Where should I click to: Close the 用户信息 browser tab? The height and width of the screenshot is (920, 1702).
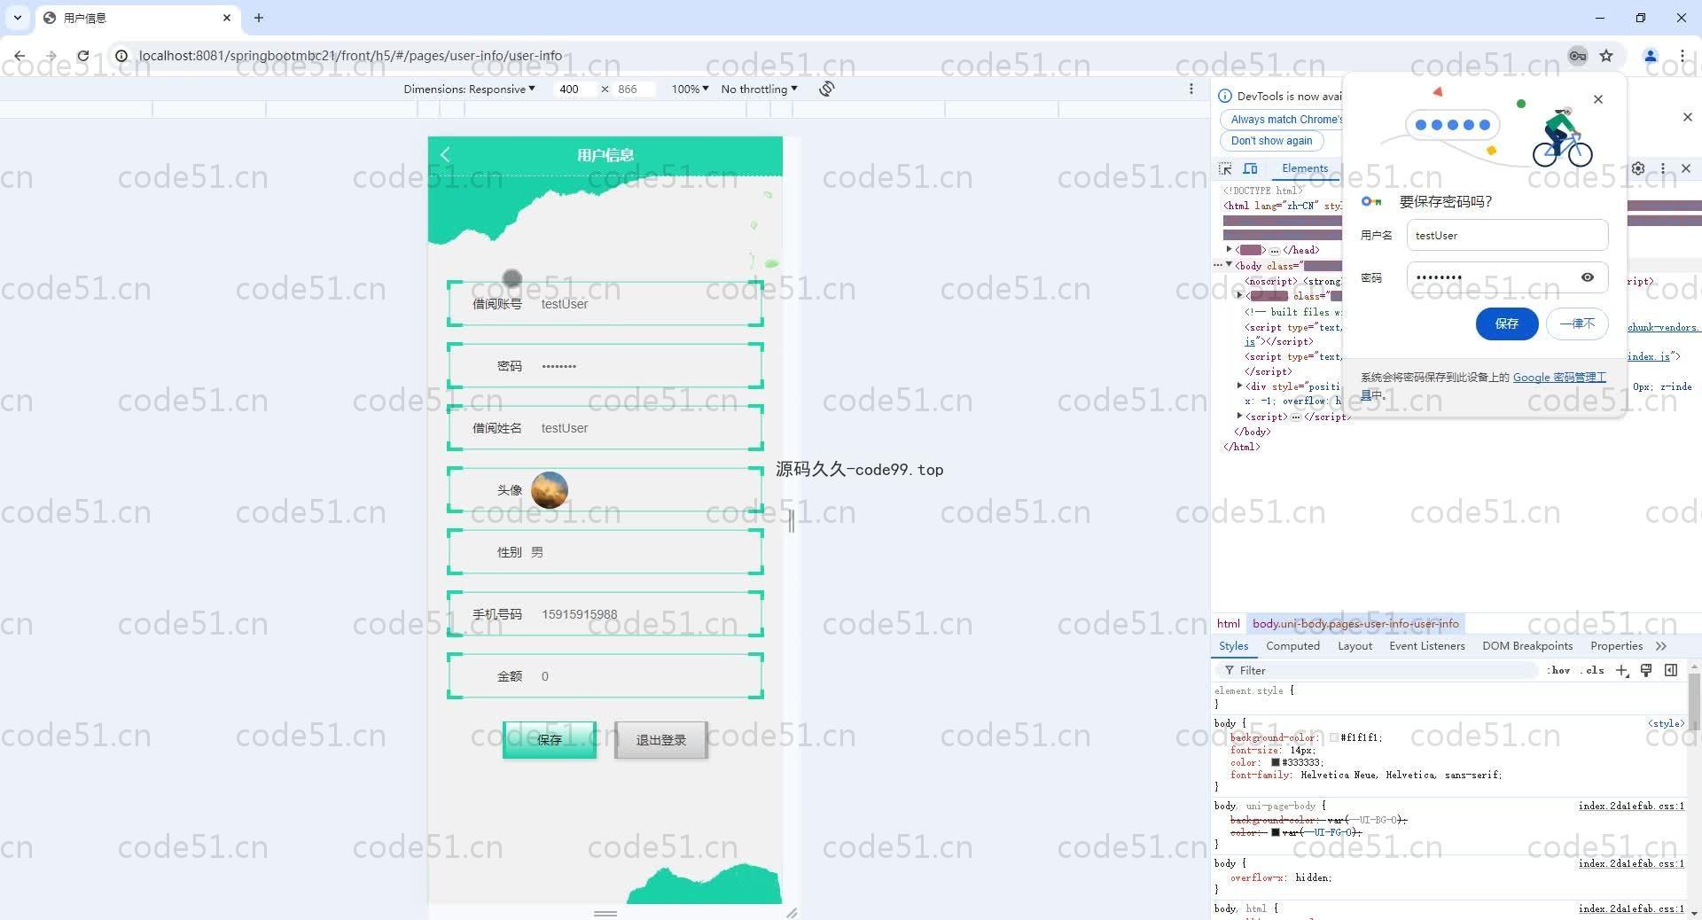(x=227, y=18)
